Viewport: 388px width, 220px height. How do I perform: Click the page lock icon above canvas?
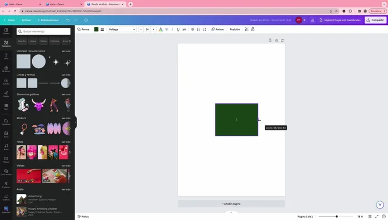click(x=270, y=40)
